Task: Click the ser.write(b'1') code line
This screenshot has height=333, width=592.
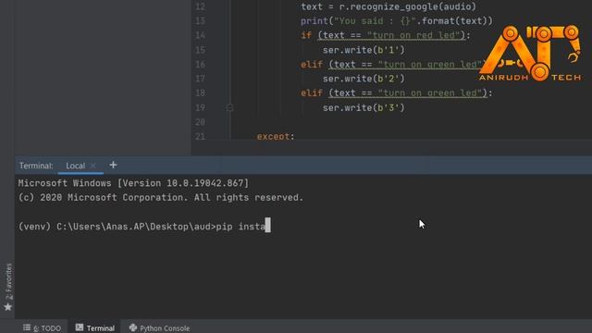Action: [364, 50]
